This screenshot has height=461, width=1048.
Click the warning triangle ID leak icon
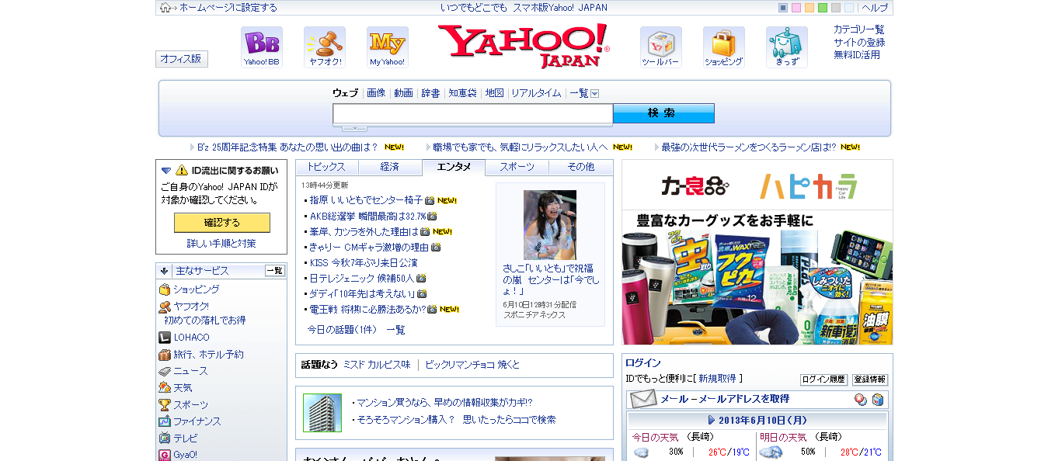pos(182,170)
